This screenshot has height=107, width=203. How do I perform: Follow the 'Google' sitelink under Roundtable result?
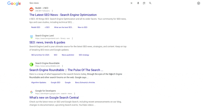68,83
